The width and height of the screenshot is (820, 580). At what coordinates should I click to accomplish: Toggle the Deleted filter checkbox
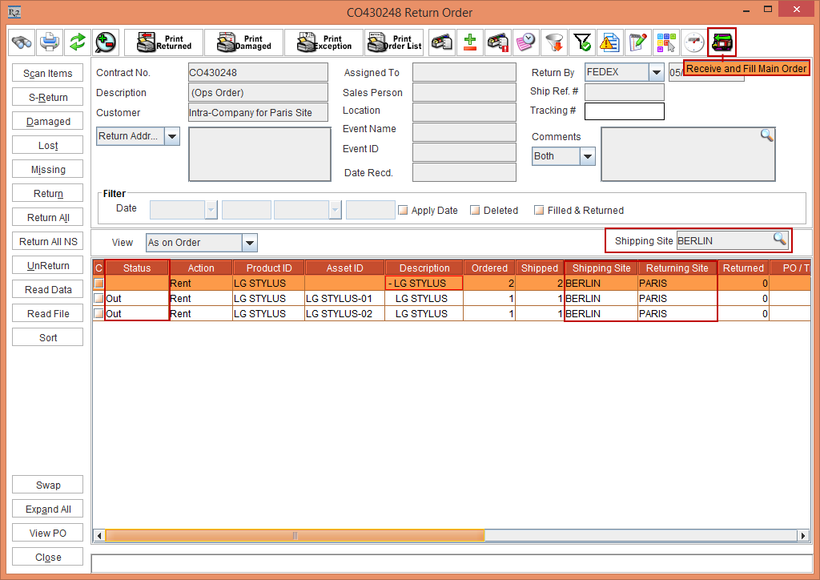click(475, 211)
